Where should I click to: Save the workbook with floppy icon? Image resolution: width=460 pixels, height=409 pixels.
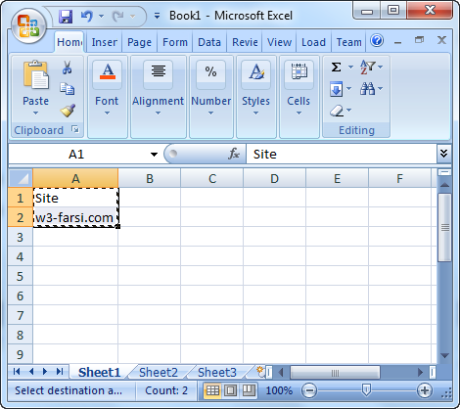[x=66, y=16]
